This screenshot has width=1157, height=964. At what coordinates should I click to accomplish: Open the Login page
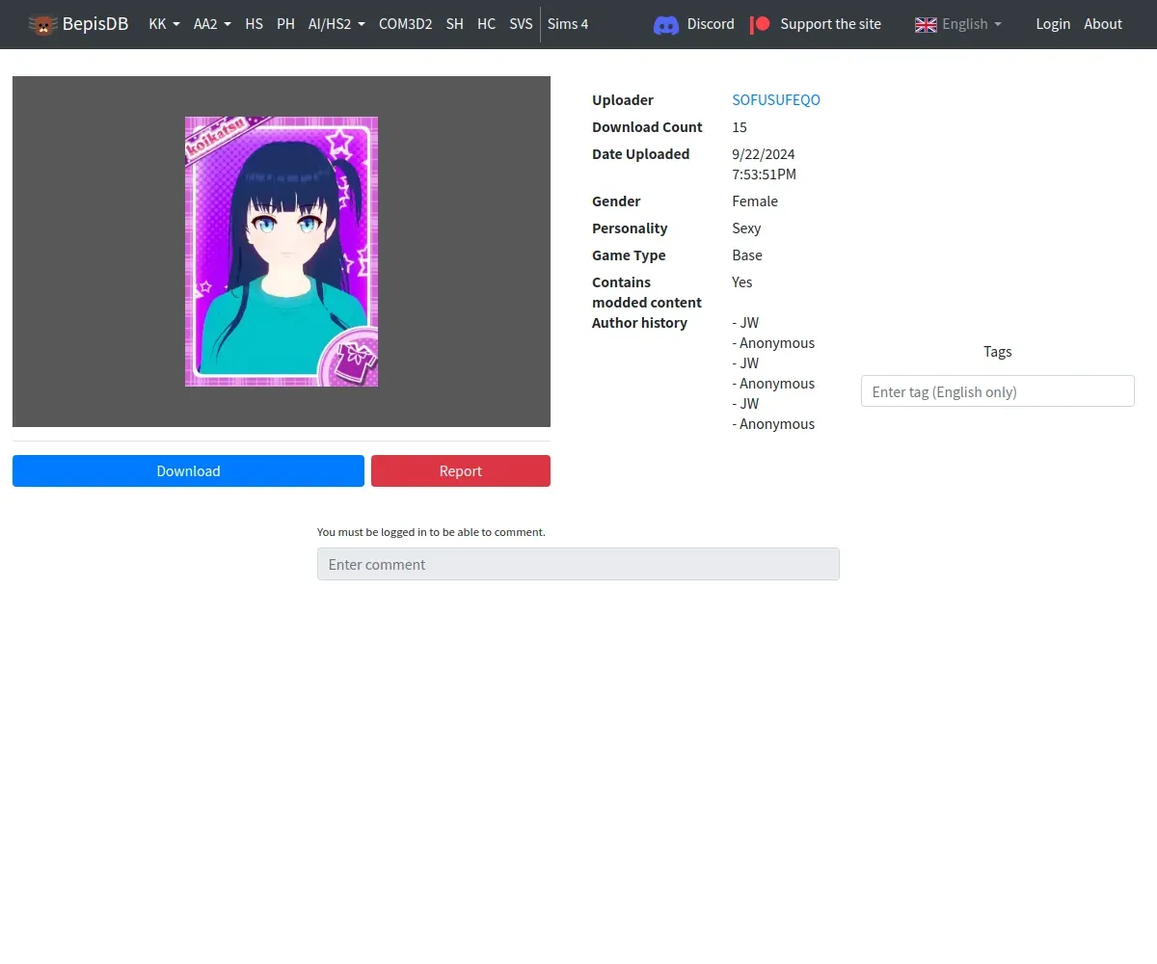pos(1053,24)
